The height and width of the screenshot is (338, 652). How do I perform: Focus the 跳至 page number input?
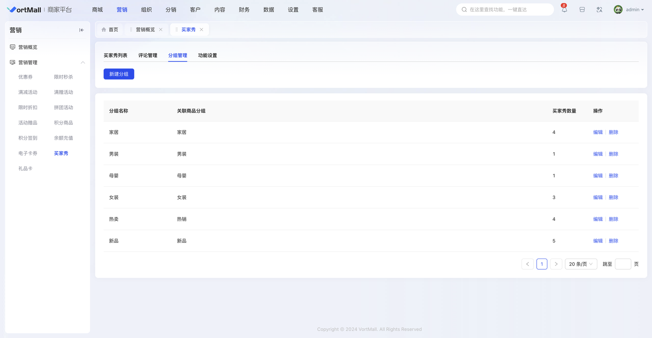623,264
